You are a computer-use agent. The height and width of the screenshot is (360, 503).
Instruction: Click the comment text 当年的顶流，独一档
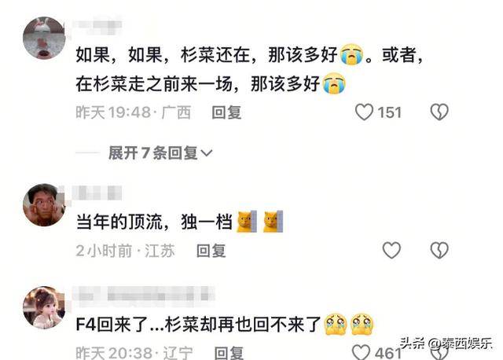(x=154, y=222)
